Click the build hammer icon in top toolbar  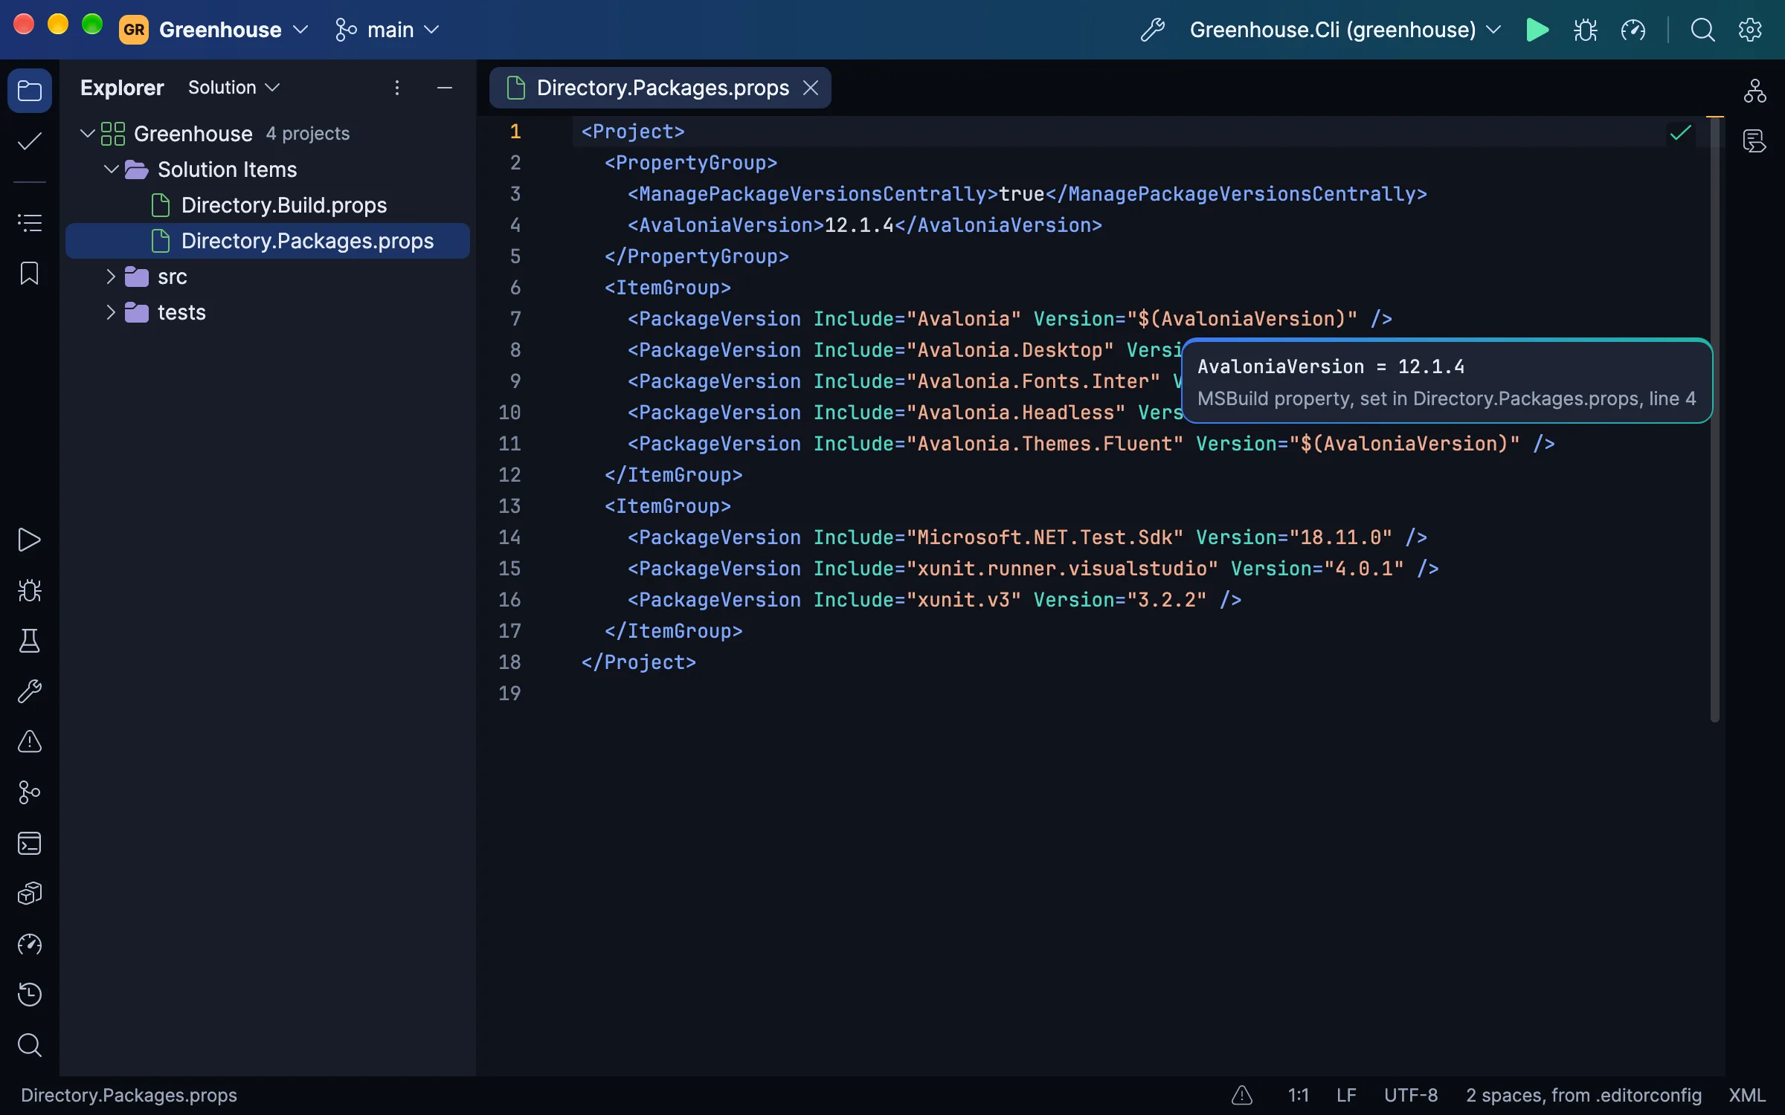click(1153, 30)
